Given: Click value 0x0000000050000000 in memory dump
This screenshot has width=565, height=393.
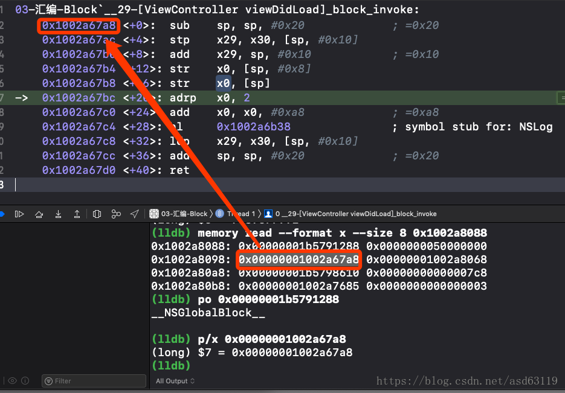Looking at the screenshot, I should [427, 246].
